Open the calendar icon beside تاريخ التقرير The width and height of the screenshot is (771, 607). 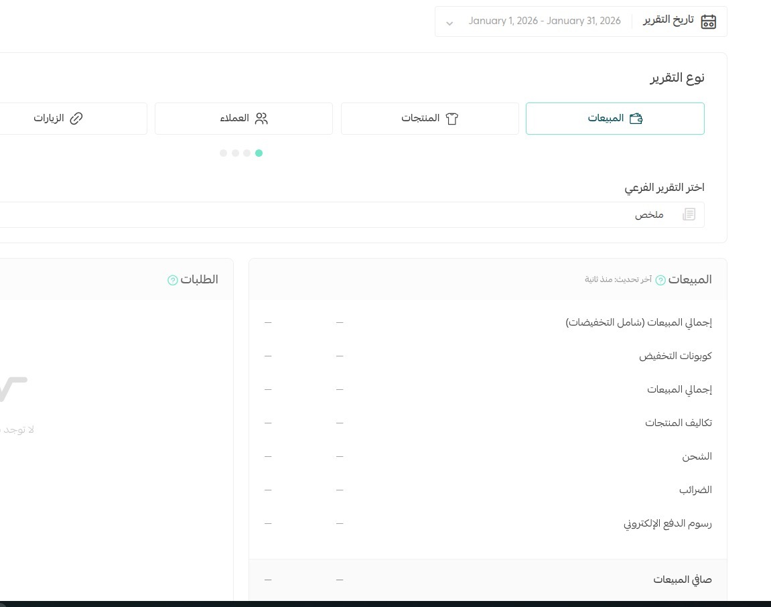[x=708, y=21]
